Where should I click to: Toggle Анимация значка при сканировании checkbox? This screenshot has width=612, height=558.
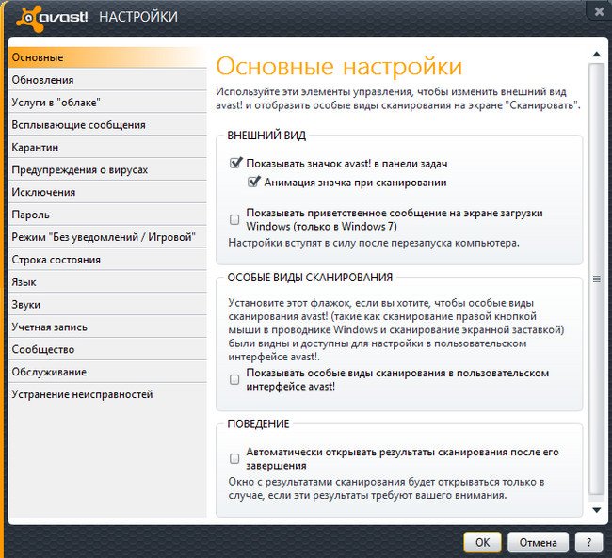(x=253, y=183)
